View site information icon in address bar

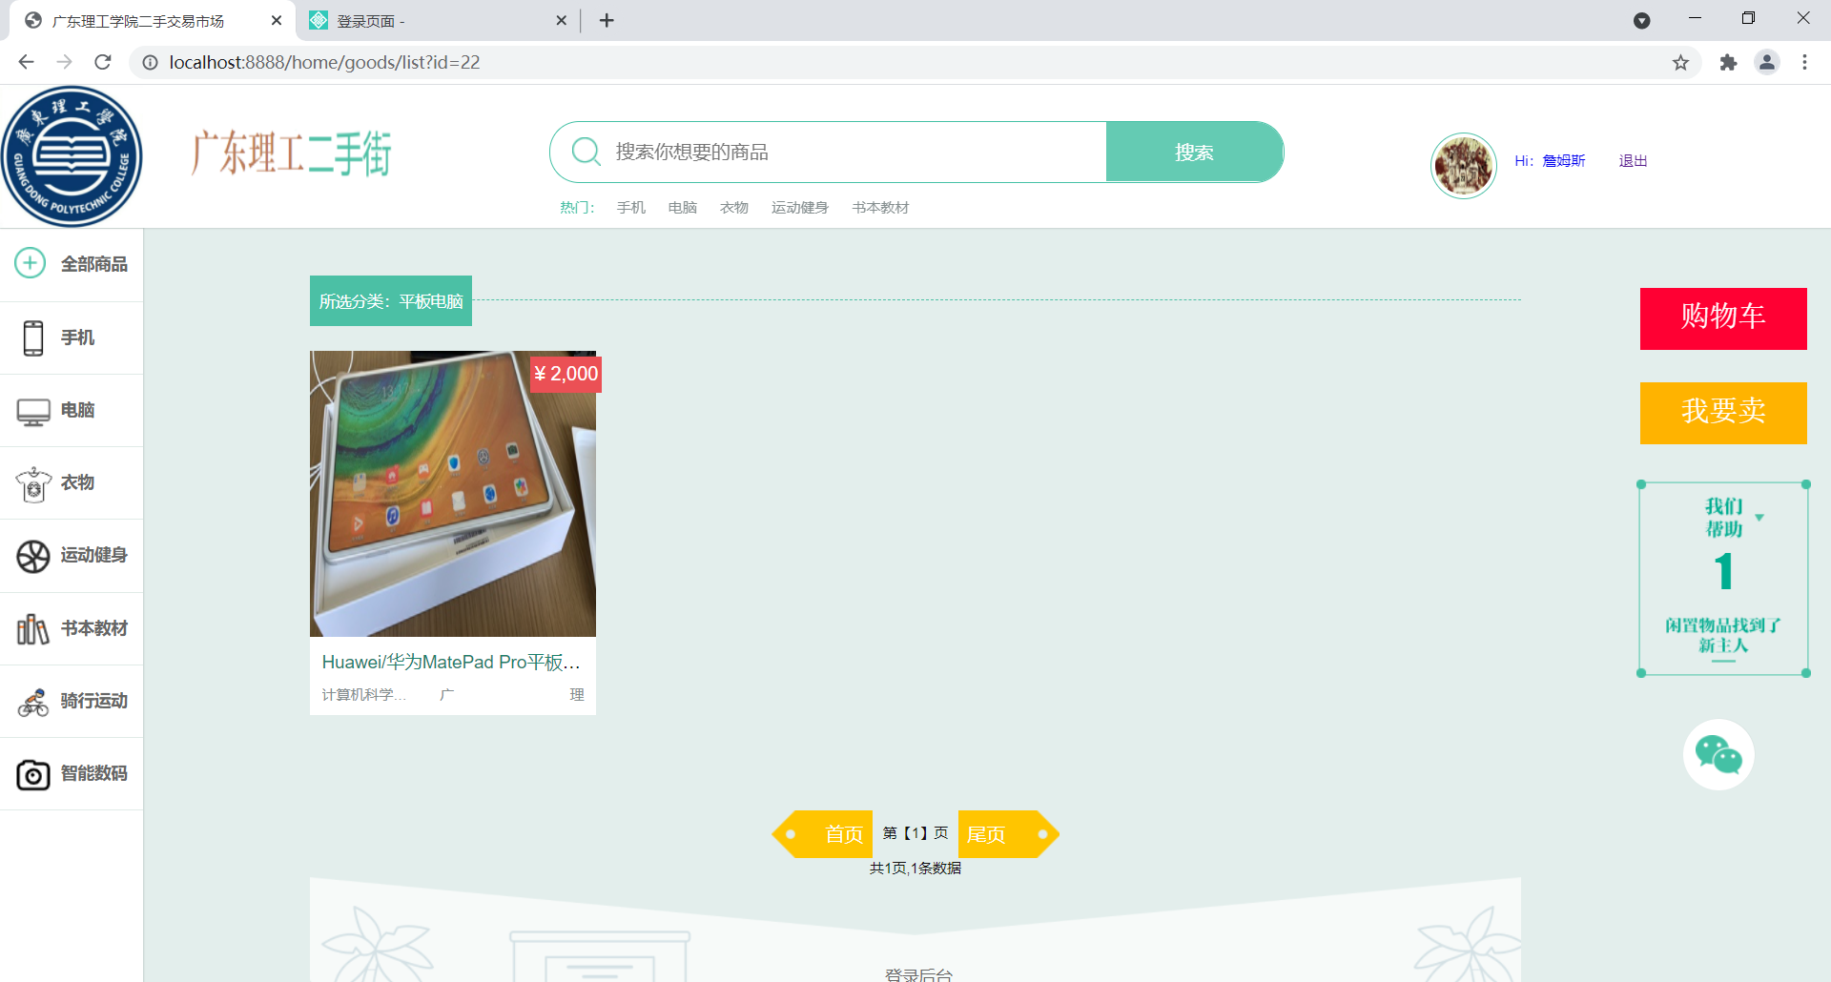tap(150, 62)
